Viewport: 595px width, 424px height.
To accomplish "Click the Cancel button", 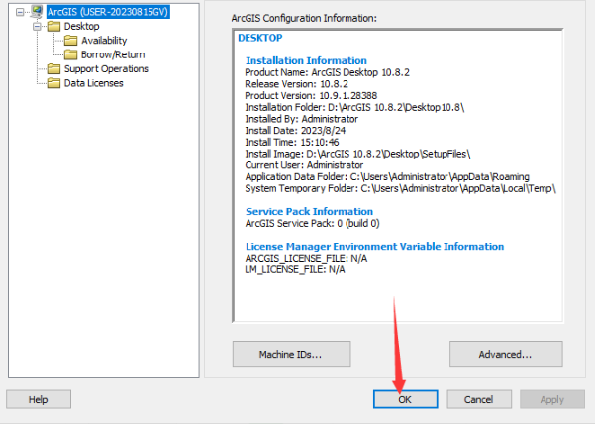I will [x=479, y=399].
